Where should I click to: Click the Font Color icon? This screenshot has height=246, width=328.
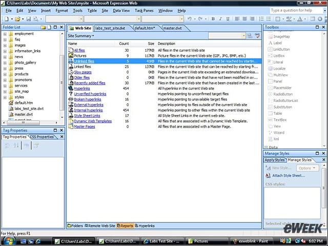pos(300,19)
